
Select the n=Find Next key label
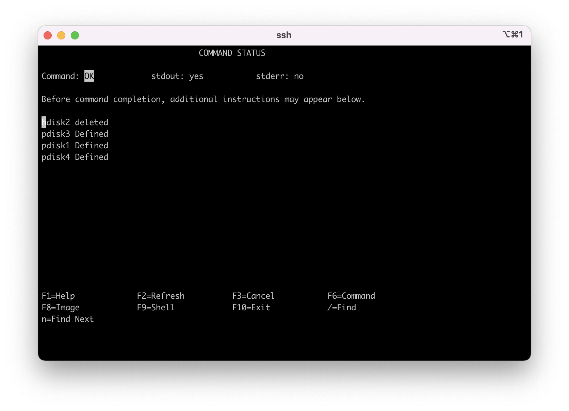tap(68, 319)
